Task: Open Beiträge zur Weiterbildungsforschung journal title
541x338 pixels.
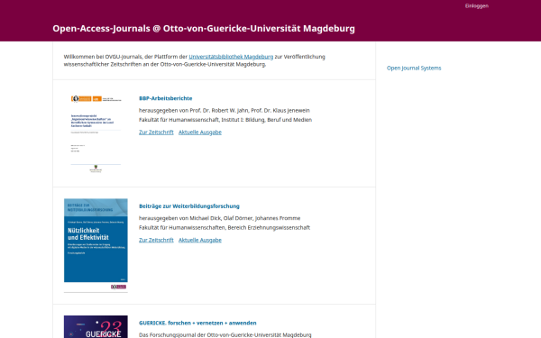Action: pyautogui.click(x=189, y=206)
